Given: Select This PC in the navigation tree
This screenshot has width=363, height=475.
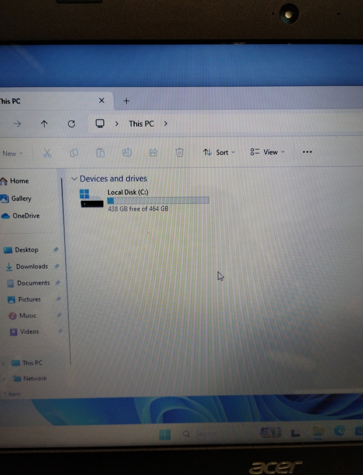Looking at the screenshot, I should pos(27,363).
